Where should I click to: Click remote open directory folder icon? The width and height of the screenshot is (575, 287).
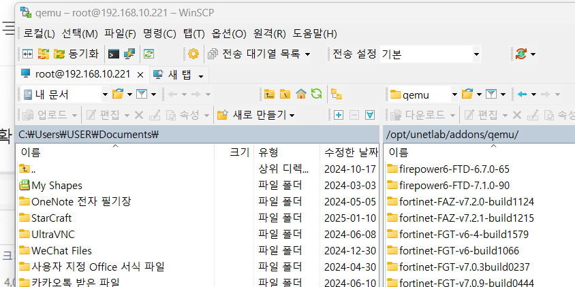tap(467, 95)
